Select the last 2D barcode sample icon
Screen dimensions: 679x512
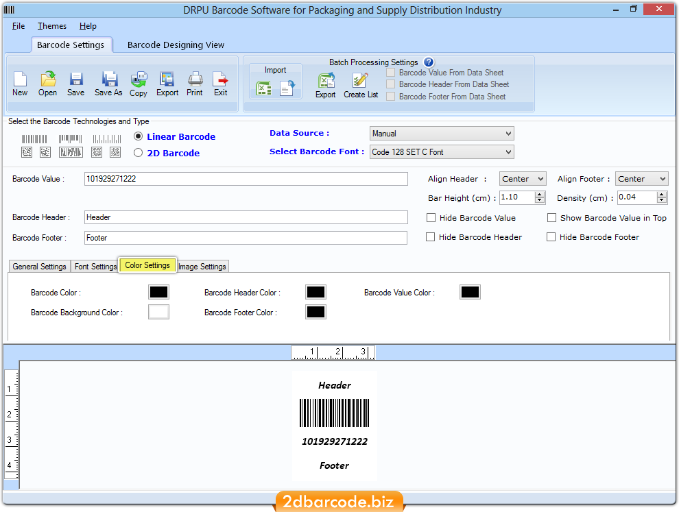click(x=115, y=152)
